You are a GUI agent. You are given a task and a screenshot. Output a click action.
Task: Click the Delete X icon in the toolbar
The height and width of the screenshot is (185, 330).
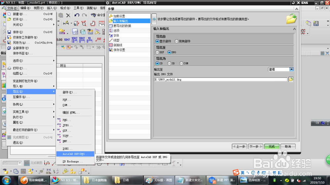point(68,15)
